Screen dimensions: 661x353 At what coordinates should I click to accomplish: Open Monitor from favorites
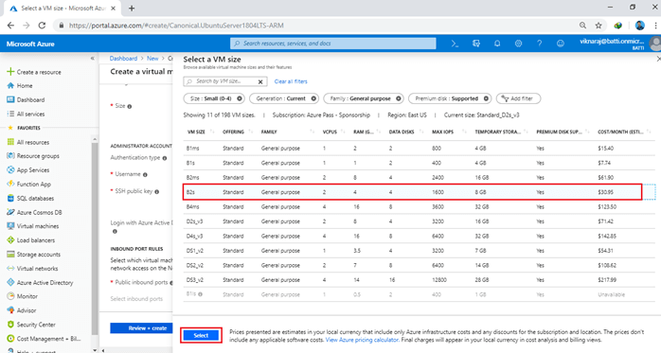pyautogui.click(x=22, y=296)
